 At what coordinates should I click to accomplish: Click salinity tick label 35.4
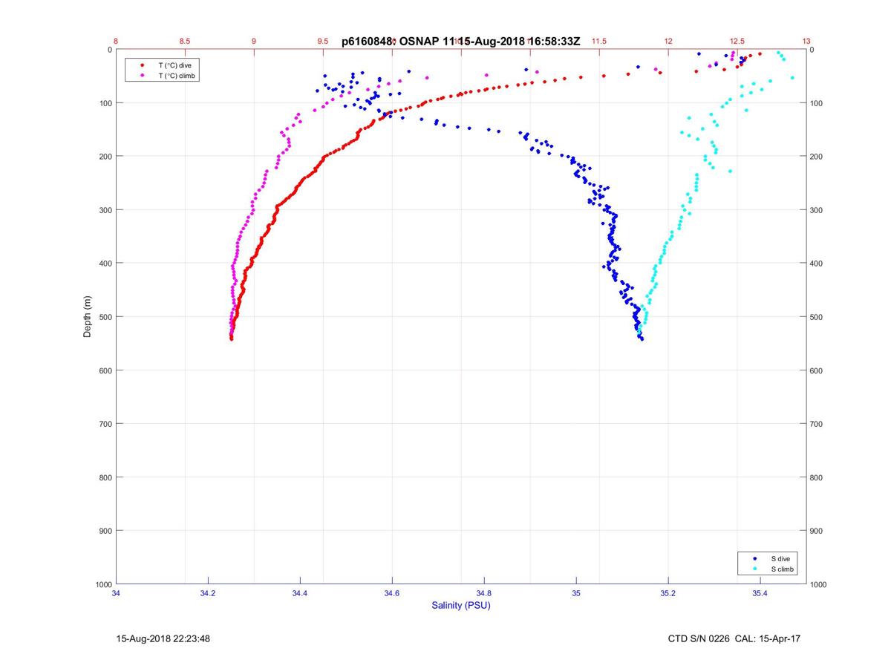760,593
